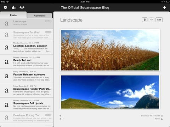Tap the Landscape post title heading
Image resolution: width=170 pixels, height=127 pixels.
[x=71, y=20]
